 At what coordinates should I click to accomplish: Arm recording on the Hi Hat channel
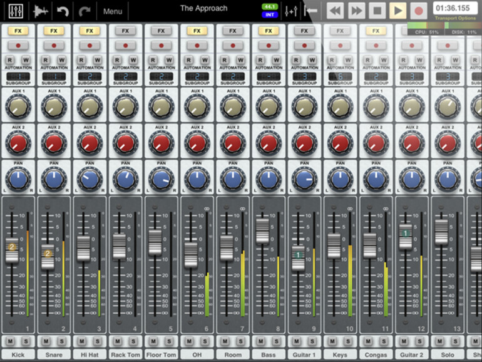pyautogui.click(x=90, y=46)
